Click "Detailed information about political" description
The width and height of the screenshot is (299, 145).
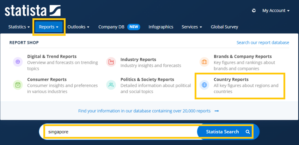pyautogui.click(x=155, y=88)
